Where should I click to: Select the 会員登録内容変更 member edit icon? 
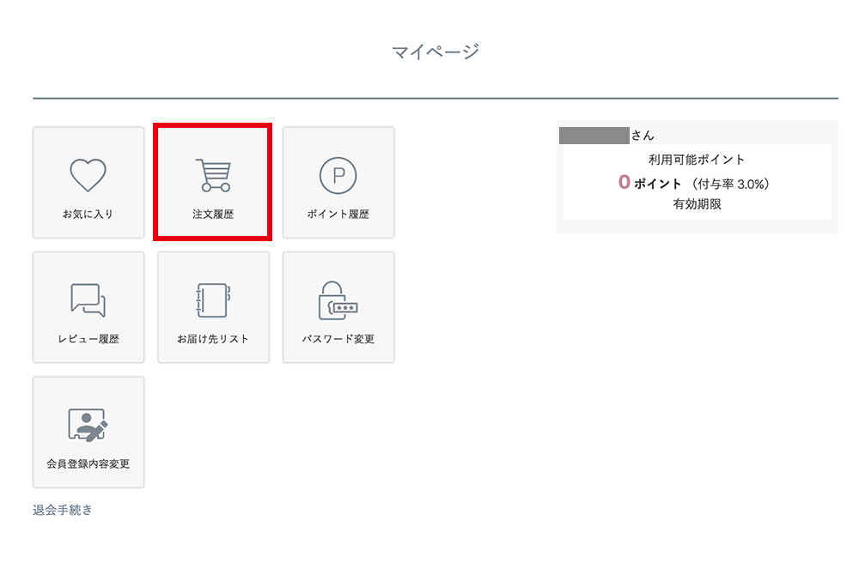point(88,423)
